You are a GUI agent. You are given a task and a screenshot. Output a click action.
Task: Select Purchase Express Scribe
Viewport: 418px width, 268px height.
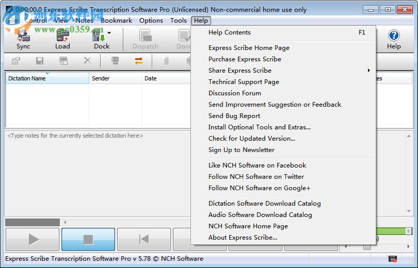click(x=284, y=59)
